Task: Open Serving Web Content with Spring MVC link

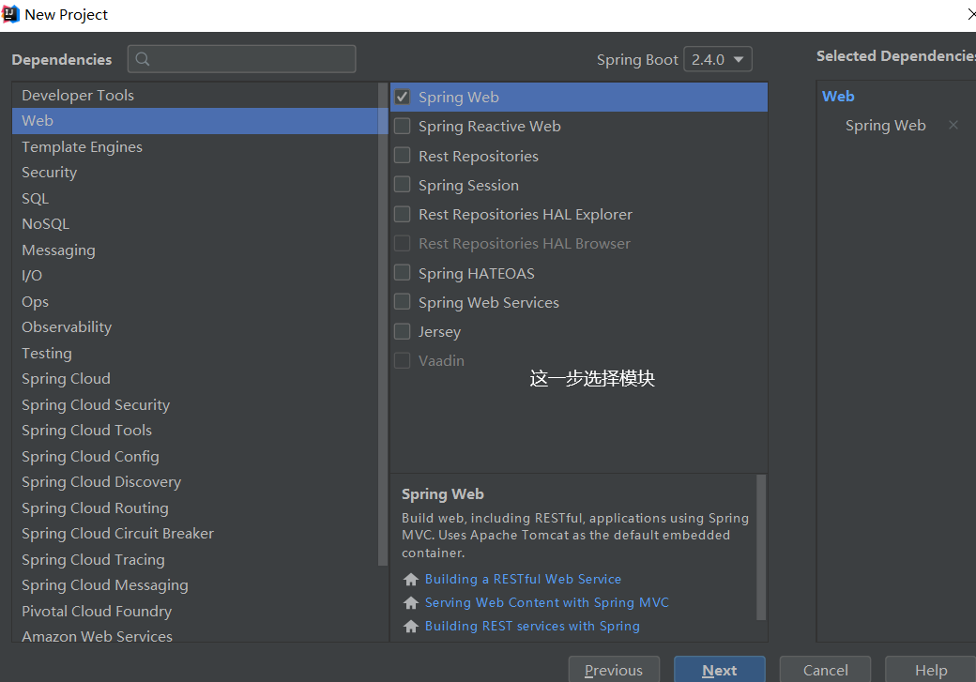Action: coord(546,602)
